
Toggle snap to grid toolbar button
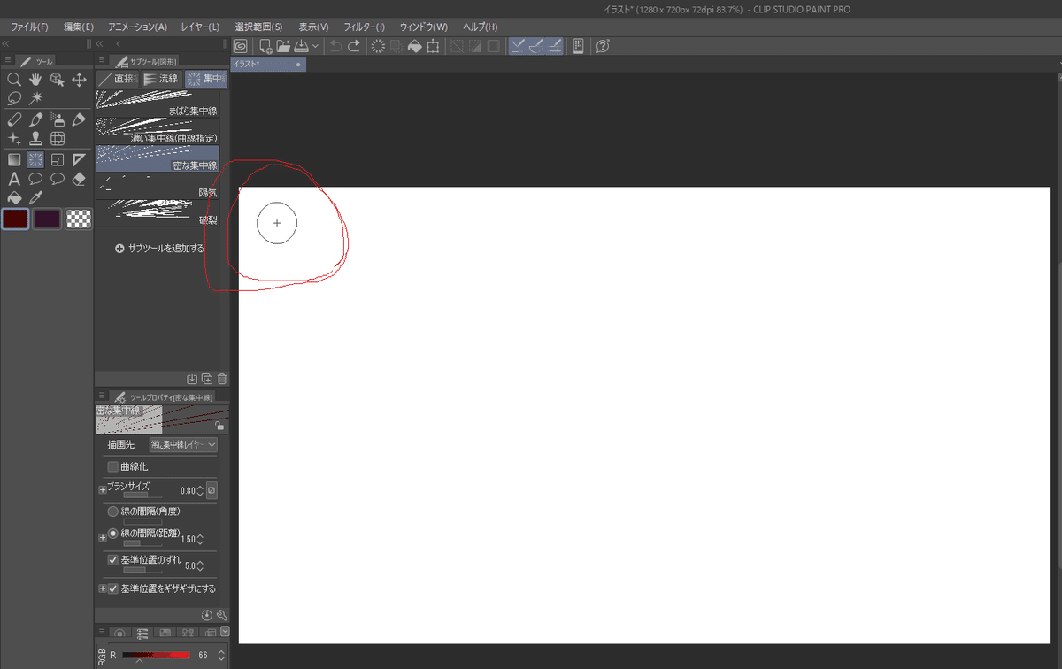pyautogui.click(x=555, y=46)
